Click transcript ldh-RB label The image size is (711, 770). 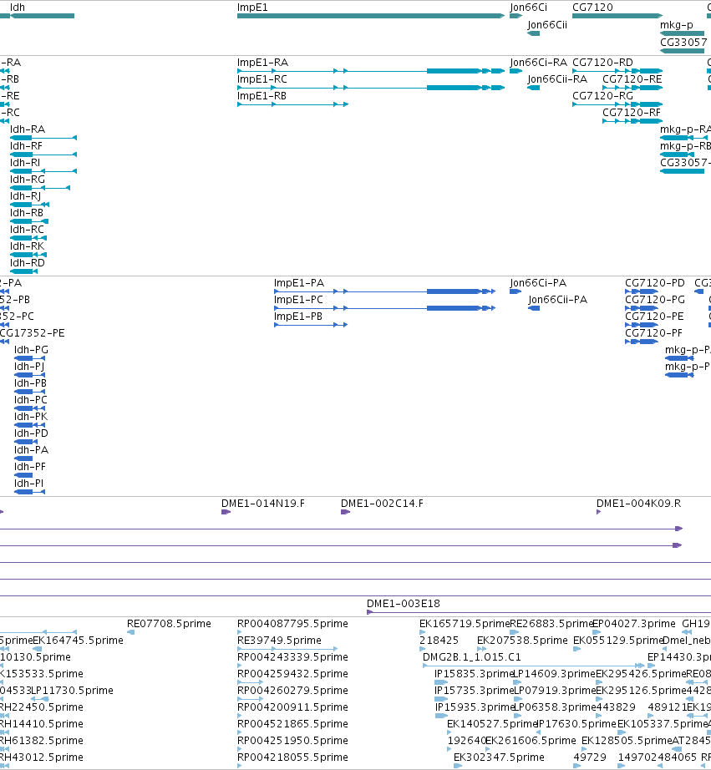(27, 213)
